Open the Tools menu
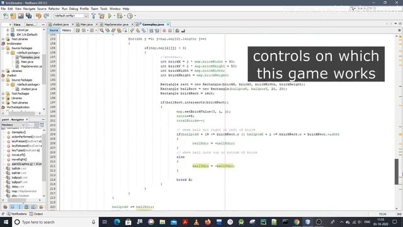403x227 pixels. (103, 9)
